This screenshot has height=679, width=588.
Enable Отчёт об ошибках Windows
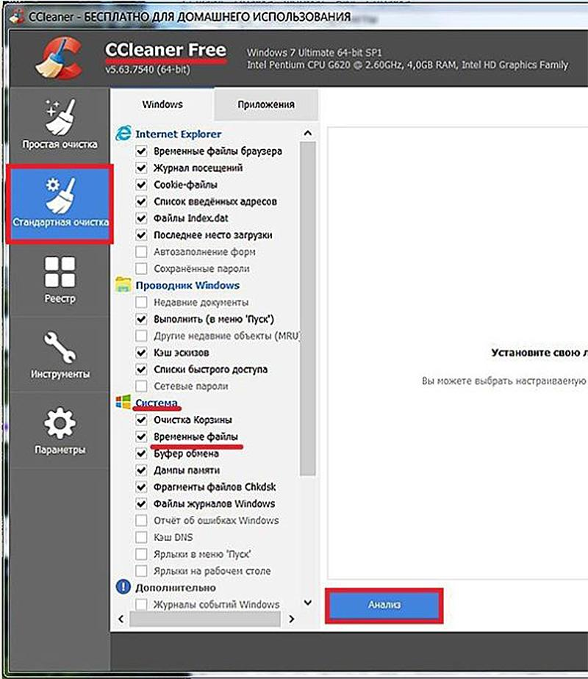tap(141, 520)
